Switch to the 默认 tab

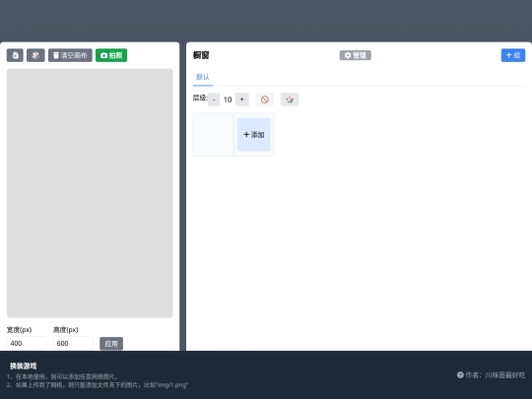coord(203,77)
